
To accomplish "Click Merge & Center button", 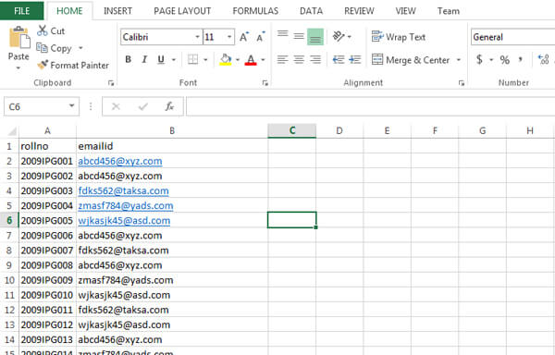I will click(x=411, y=60).
